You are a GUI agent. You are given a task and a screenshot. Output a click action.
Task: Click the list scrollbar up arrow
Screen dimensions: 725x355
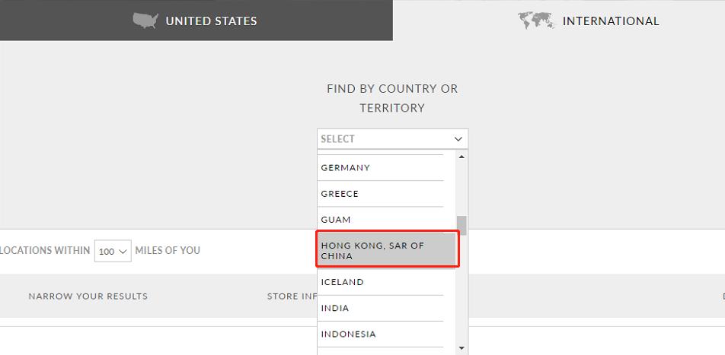pyautogui.click(x=462, y=157)
